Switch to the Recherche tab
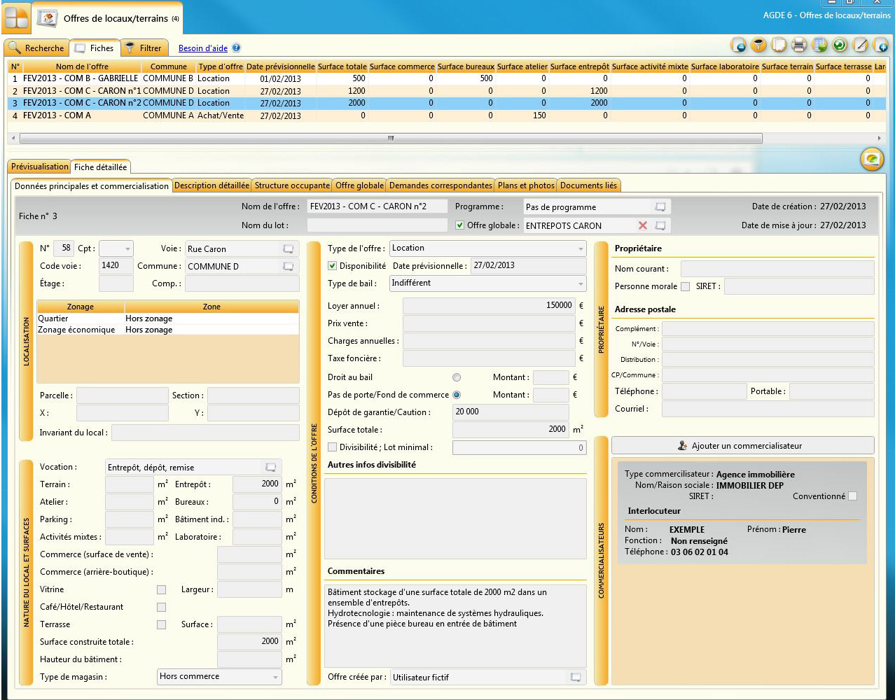 (x=37, y=48)
